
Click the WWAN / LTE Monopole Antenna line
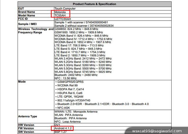pyautogui.click(x=76, y=112)
